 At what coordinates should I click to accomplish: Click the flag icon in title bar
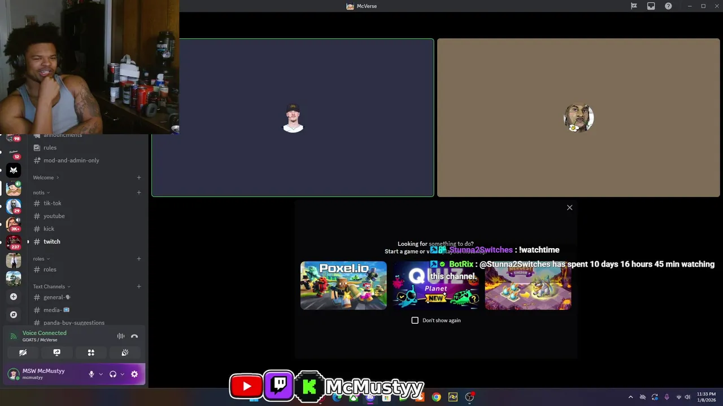[x=634, y=6]
